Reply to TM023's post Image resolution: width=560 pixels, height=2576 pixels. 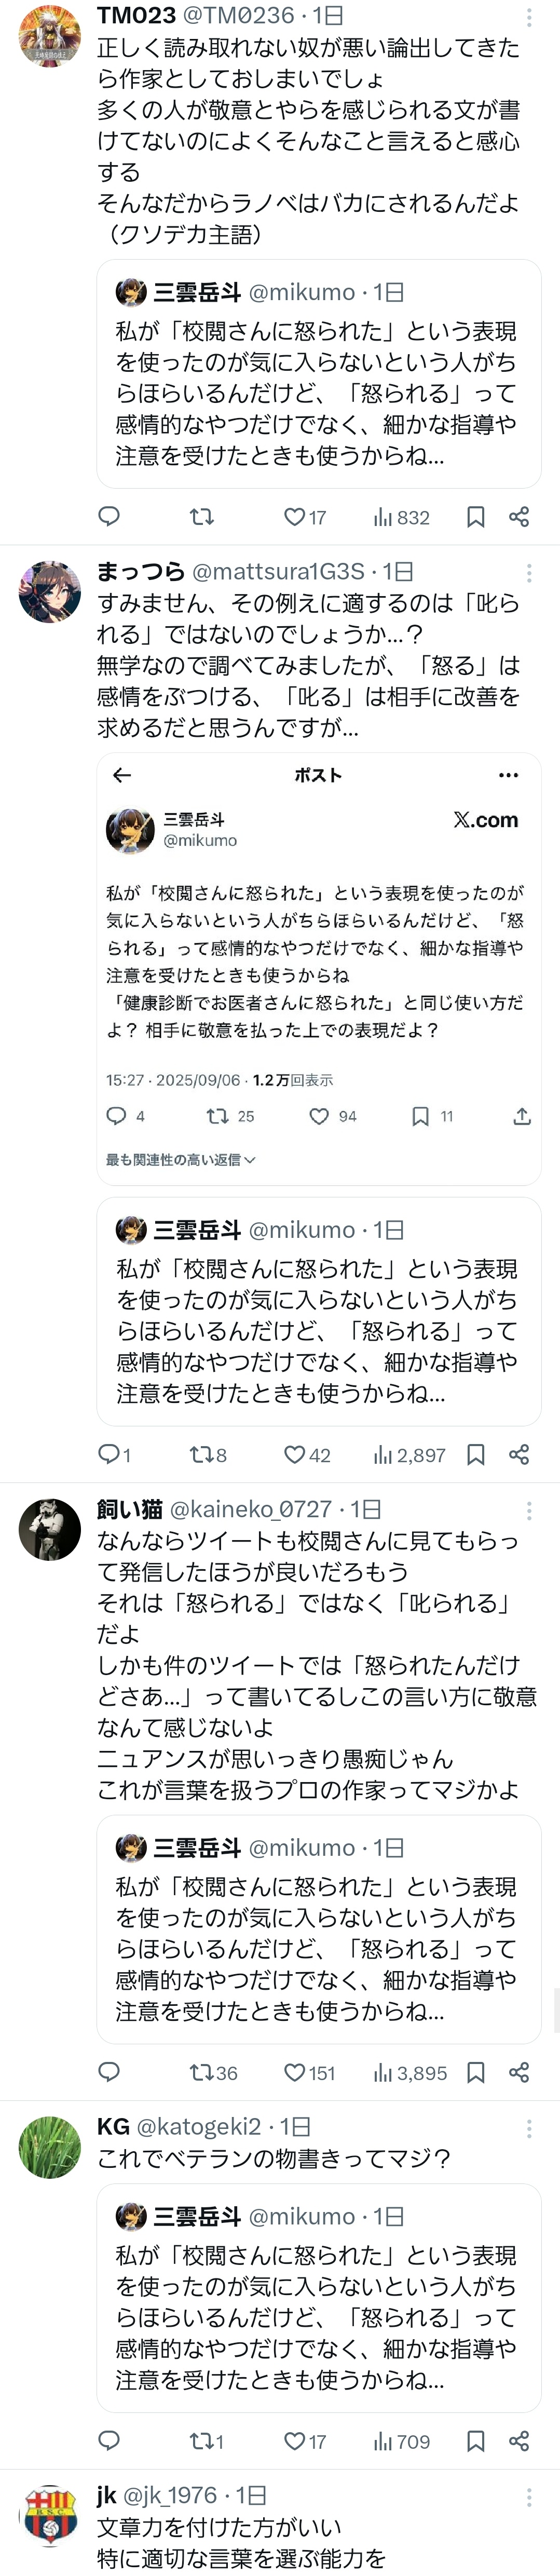pos(109,517)
